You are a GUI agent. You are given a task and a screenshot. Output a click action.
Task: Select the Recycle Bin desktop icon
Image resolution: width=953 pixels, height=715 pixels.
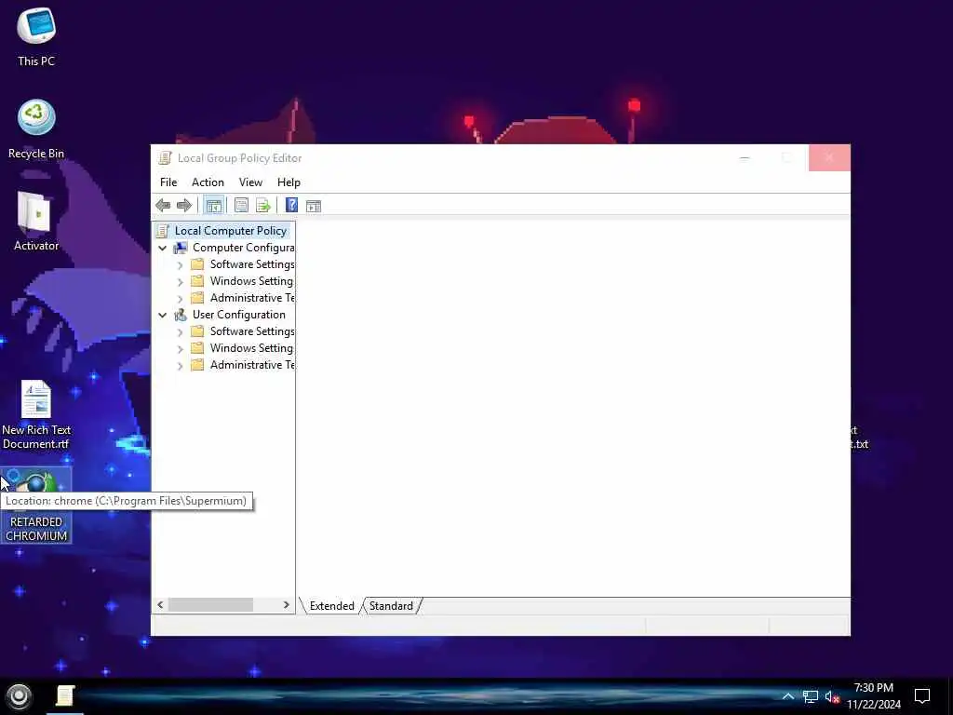pos(36,128)
